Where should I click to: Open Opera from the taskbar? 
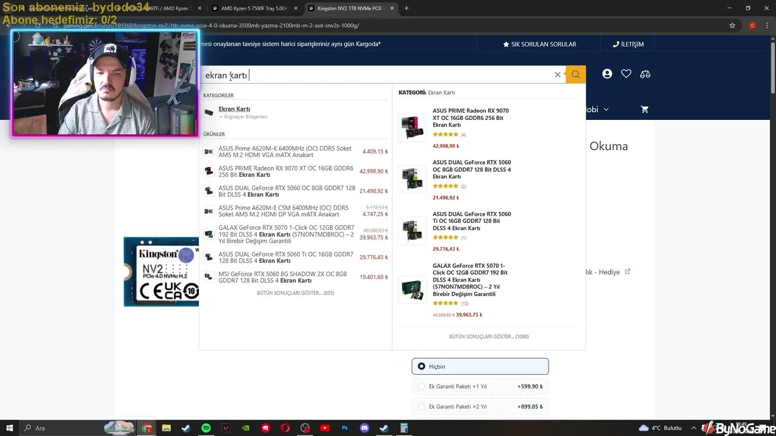pyautogui.click(x=286, y=428)
